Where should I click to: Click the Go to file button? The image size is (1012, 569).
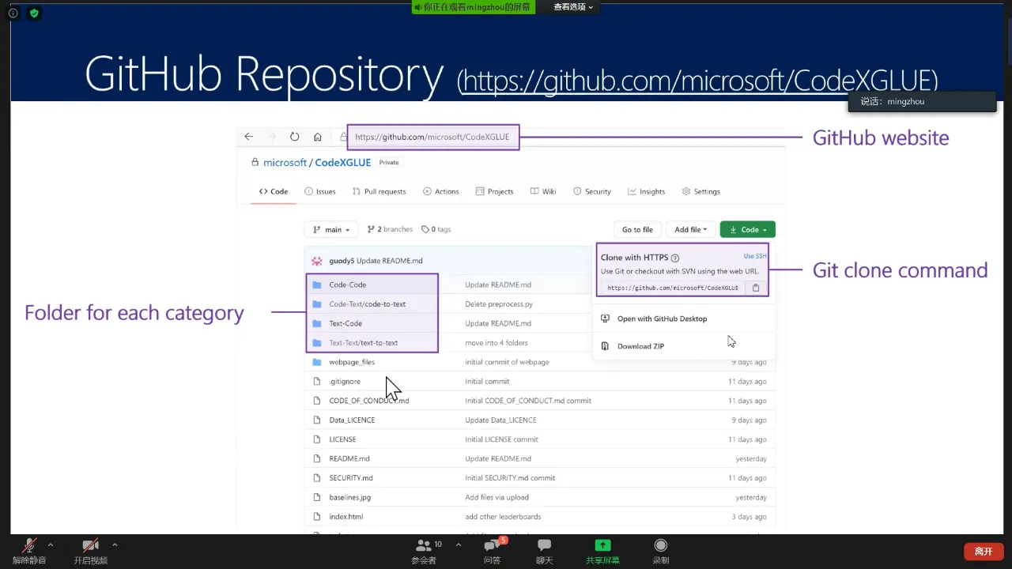coord(637,229)
